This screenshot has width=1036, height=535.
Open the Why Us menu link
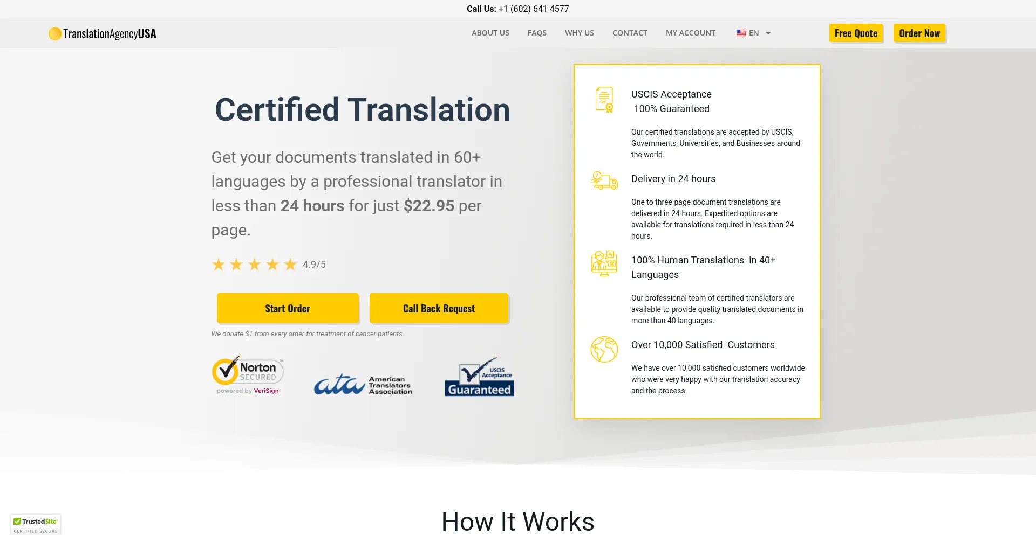point(579,33)
